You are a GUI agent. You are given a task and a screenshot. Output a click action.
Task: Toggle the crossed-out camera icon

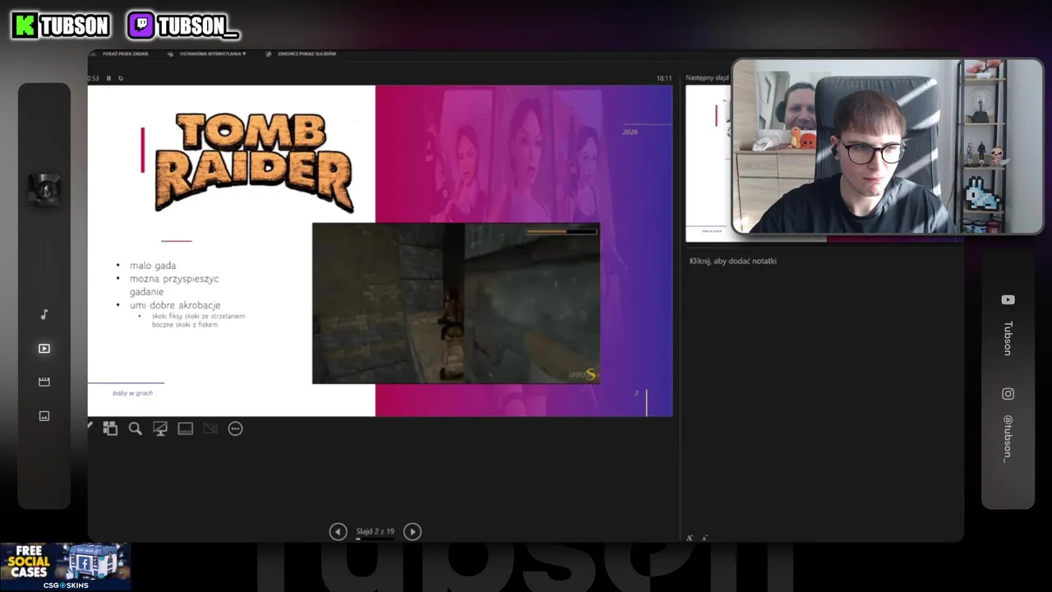(x=210, y=428)
